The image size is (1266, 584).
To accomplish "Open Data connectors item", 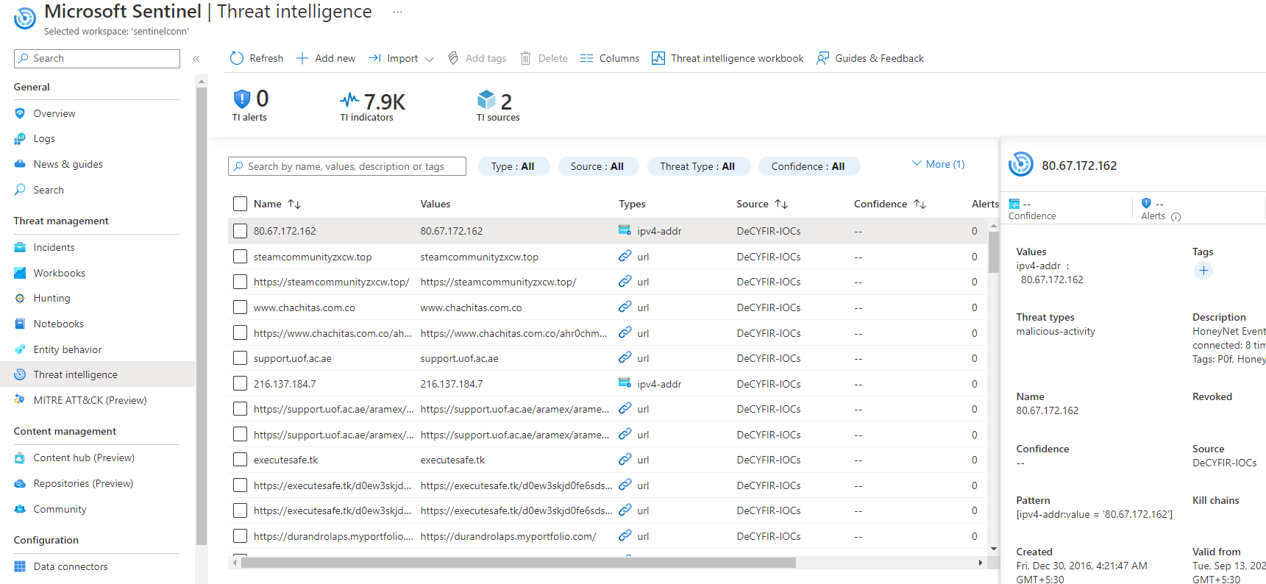I will point(71,566).
